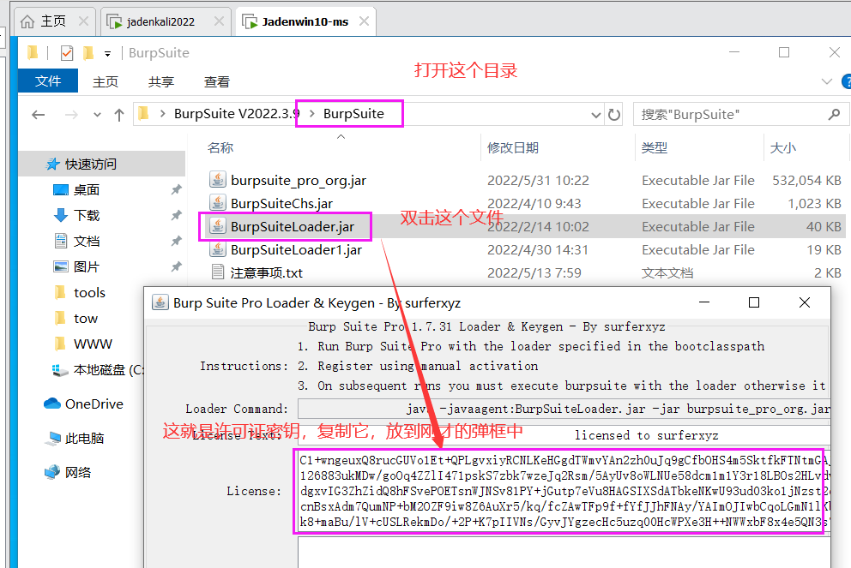Open 网络 in navigation pane
851x568 pixels.
click(x=77, y=472)
